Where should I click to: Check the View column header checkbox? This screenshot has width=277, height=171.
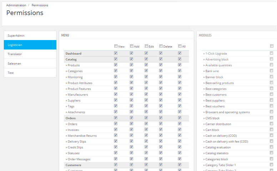pyautogui.click(x=116, y=46)
